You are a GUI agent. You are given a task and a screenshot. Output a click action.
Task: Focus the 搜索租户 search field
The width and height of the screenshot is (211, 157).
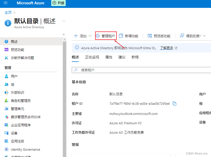coord(141,70)
